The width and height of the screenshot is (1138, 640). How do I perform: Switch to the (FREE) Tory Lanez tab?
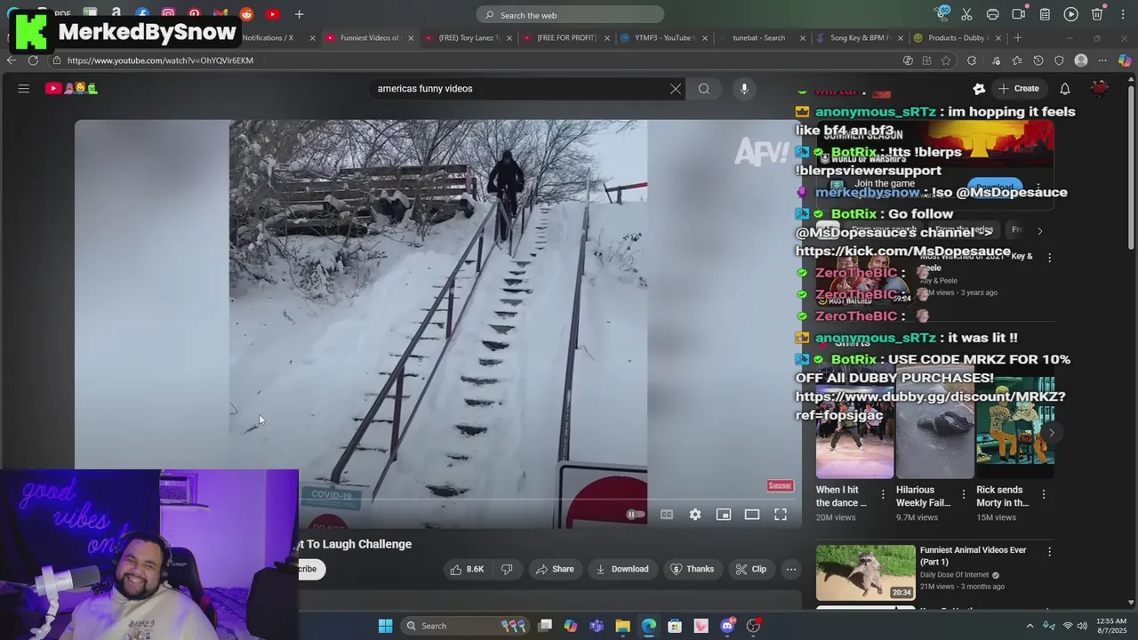[x=467, y=38]
